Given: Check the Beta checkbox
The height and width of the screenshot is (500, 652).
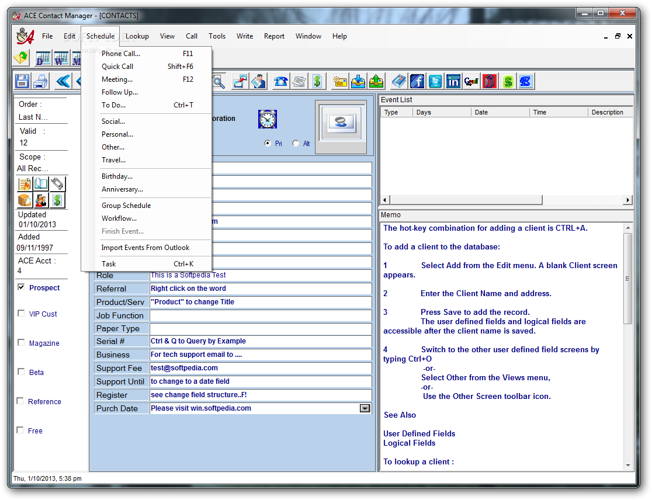Looking at the screenshot, I should [x=21, y=371].
